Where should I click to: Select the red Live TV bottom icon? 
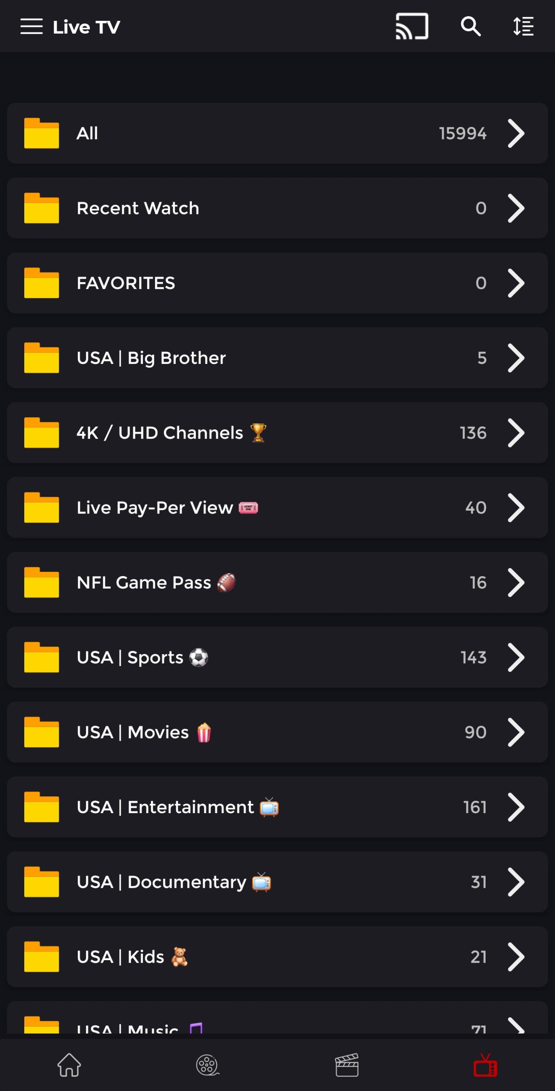(x=485, y=1065)
